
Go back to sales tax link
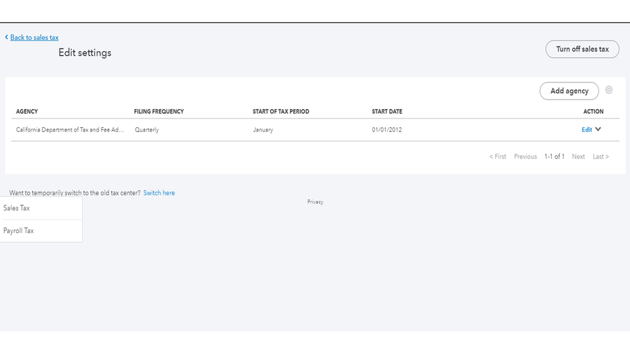(x=34, y=38)
